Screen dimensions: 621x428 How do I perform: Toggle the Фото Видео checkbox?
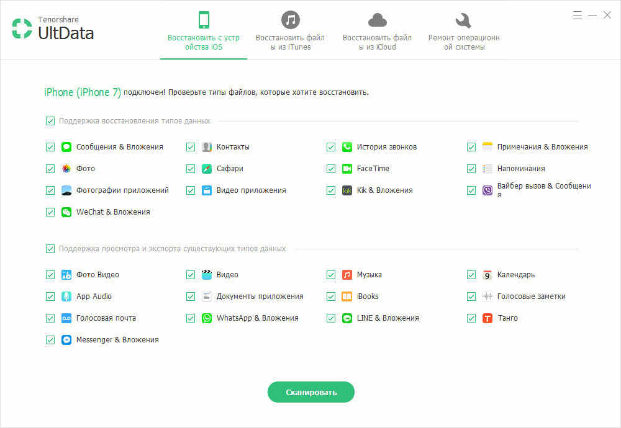[50, 275]
